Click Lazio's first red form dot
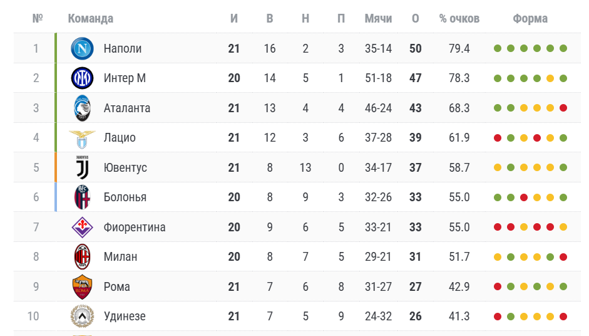Screen dimensions: 589x336 coord(498,138)
